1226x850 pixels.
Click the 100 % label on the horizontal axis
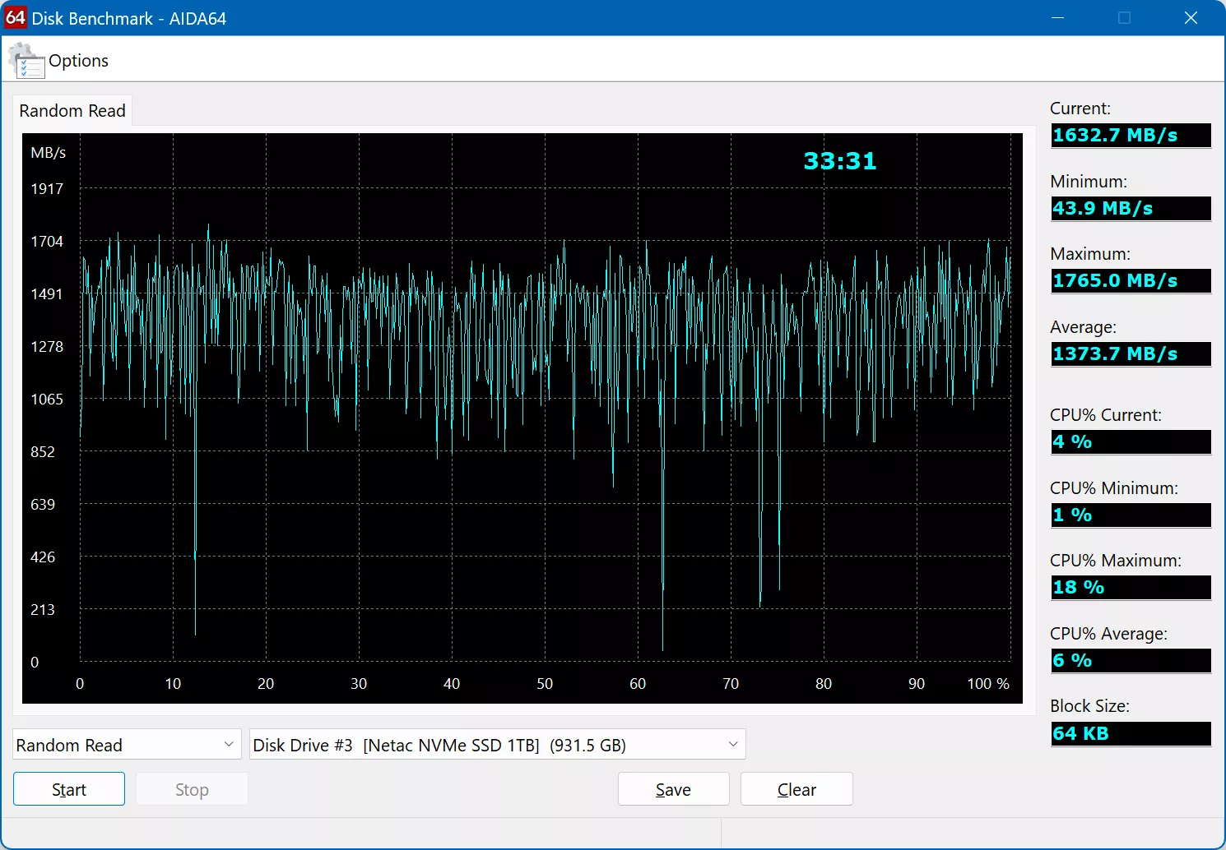tap(988, 684)
